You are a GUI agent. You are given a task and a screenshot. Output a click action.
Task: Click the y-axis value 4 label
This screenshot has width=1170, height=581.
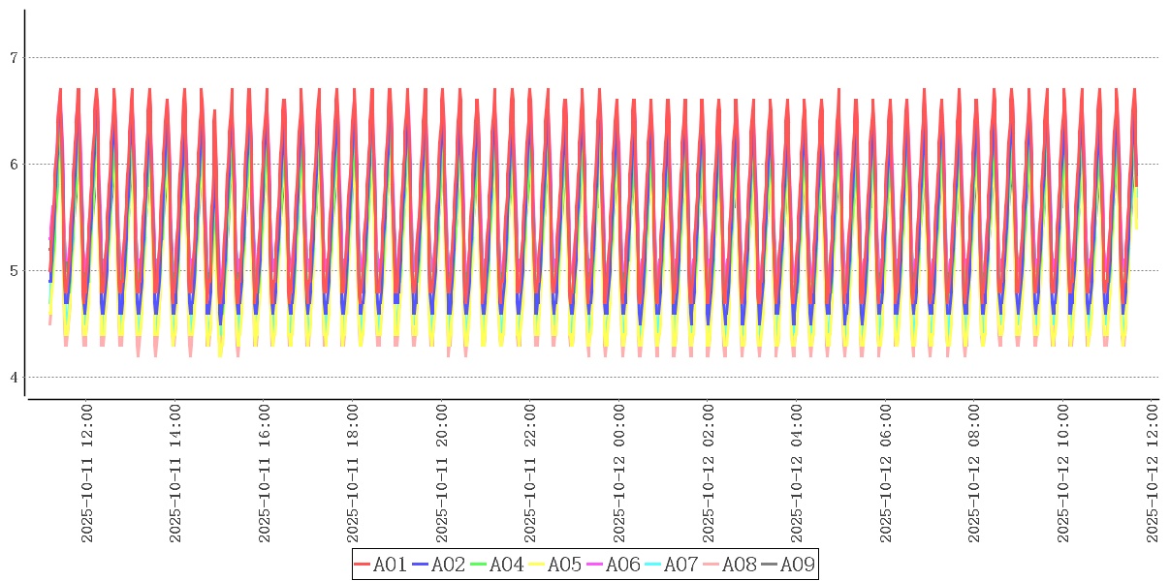pyautogui.click(x=14, y=378)
